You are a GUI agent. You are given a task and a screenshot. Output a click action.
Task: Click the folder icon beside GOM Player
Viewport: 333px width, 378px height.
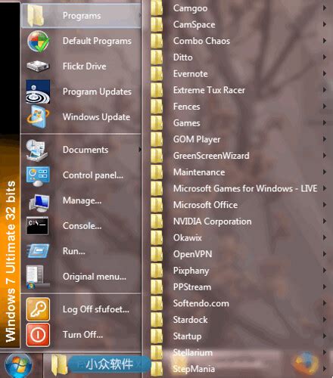click(x=157, y=139)
